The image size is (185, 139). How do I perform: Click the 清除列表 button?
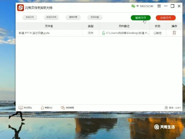tap(73, 17)
